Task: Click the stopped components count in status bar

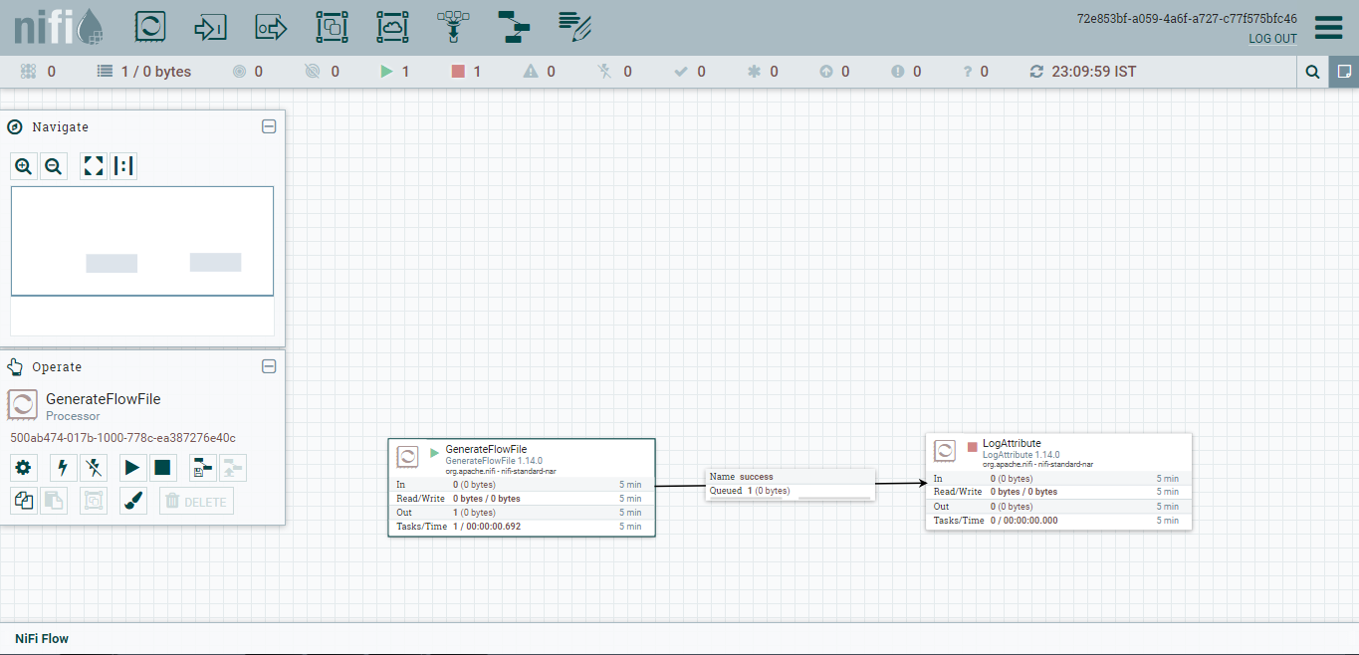Action: click(466, 72)
